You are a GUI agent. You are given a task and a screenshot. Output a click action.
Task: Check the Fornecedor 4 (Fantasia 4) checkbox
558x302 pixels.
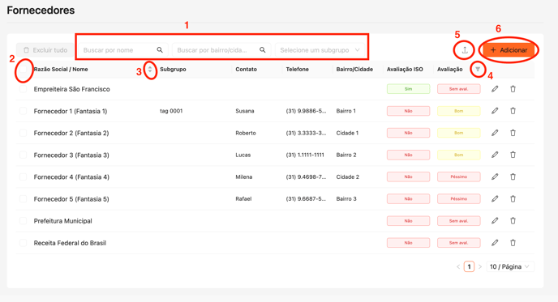coord(24,177)
